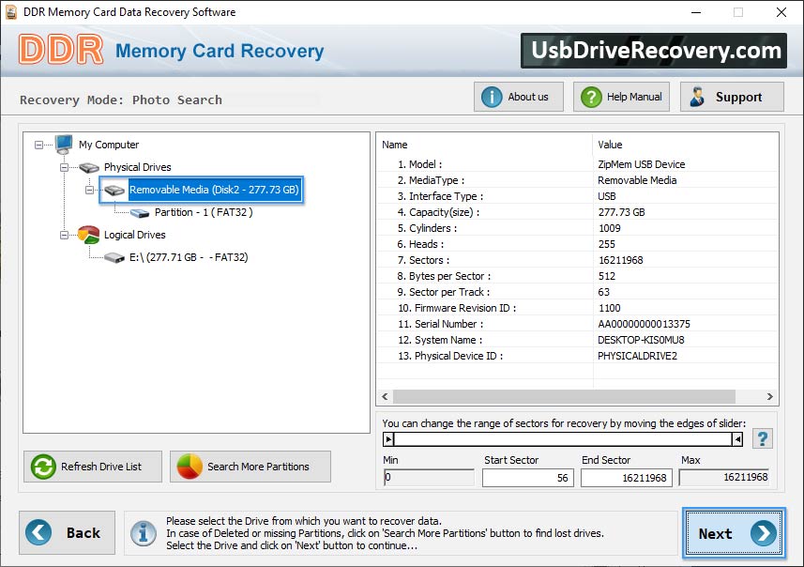Select the '3. Interface Type :' row

(577, 196)
